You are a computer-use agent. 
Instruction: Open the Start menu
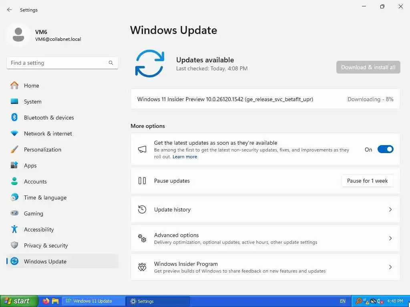click(19, 301)
